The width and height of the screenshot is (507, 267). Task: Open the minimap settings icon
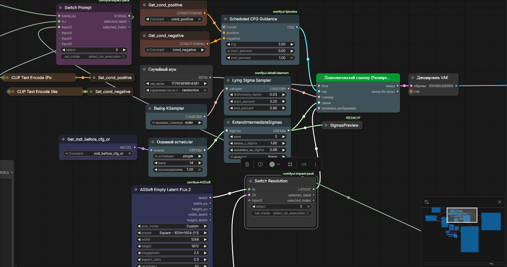click(x=427, y=202)
